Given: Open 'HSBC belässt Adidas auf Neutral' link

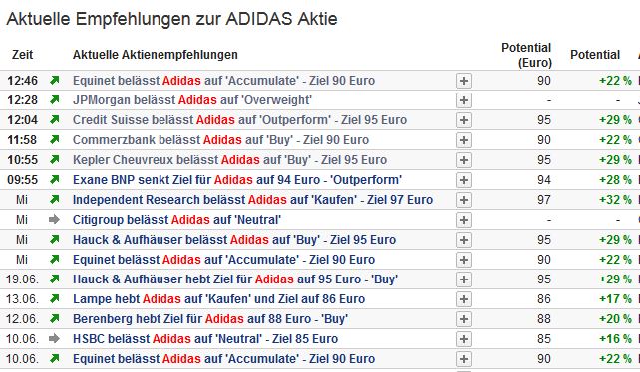Looking at the screenshot, I should (205, 339).
